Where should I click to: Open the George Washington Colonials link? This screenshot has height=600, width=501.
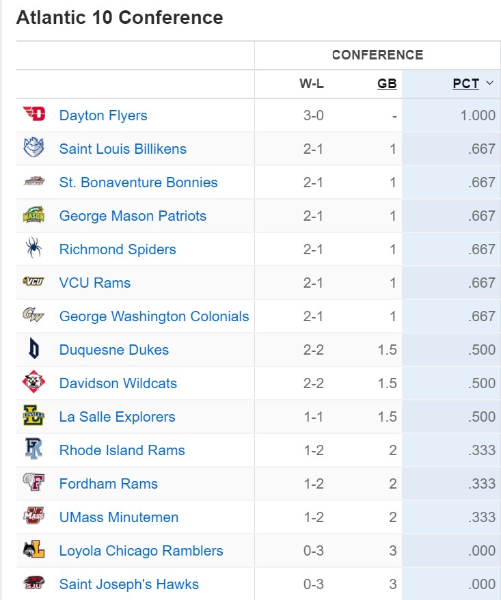point(154,316)
